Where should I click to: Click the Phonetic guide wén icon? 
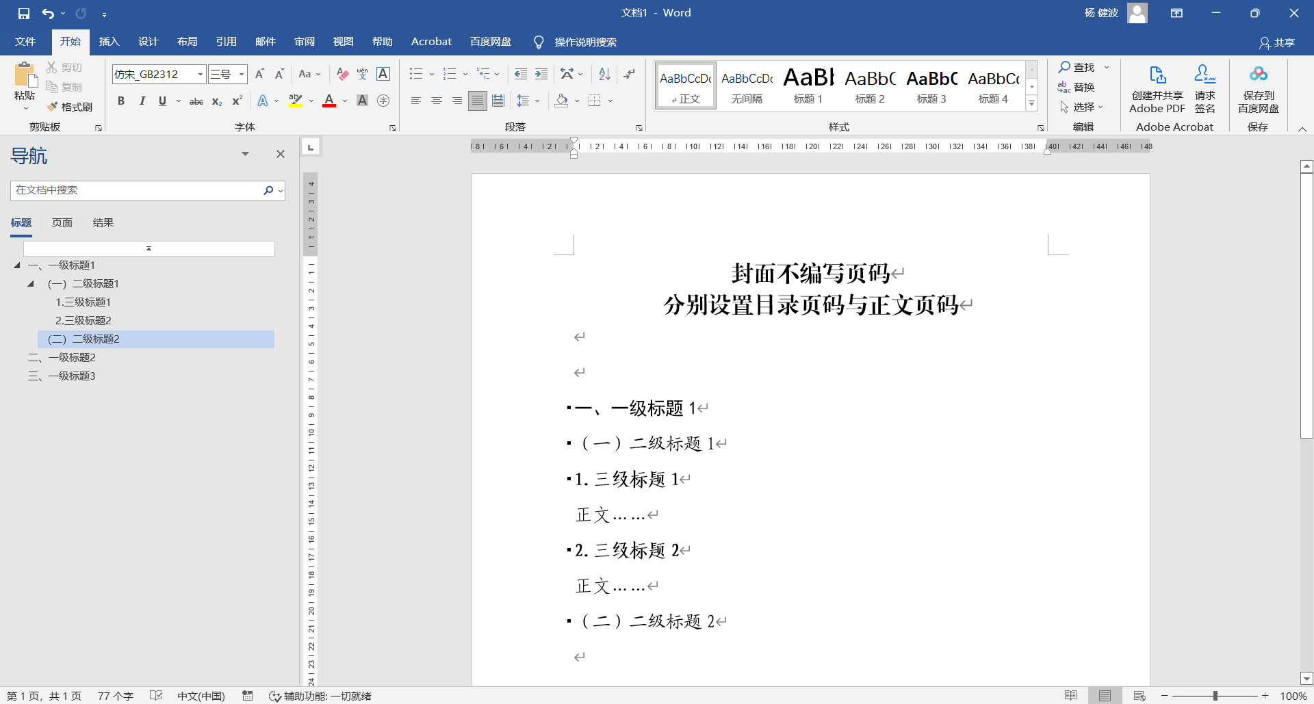tap(363, 74)
